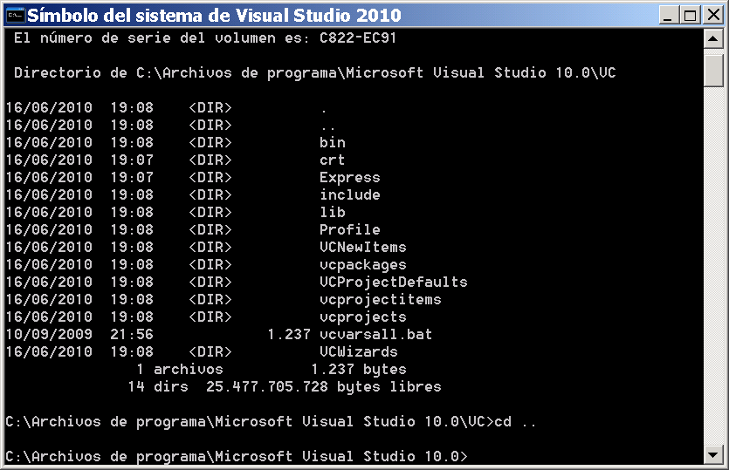This screenshot has height=470, width=729.
Task: Click the scrollbar up arrow
Action: (713, 38)
